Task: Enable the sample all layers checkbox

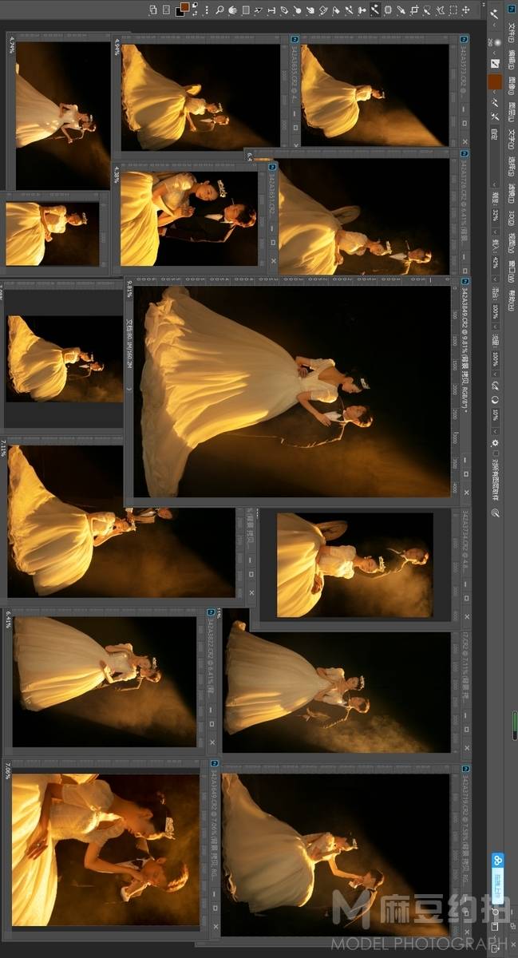Action: click(x=495, y=453)
